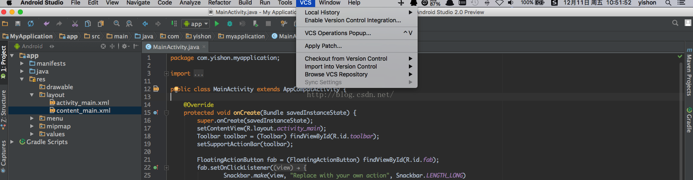Click the Forward navigation arrow
The height and width of the screenshot is (180, 693).
tap(158, 24)
